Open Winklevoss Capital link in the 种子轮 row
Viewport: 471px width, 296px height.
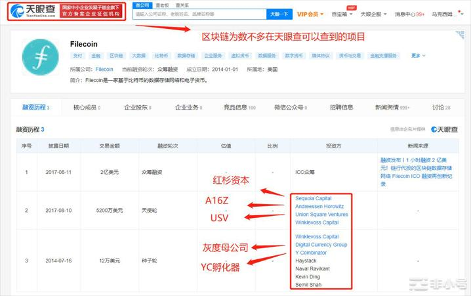[x=317, y=236]
